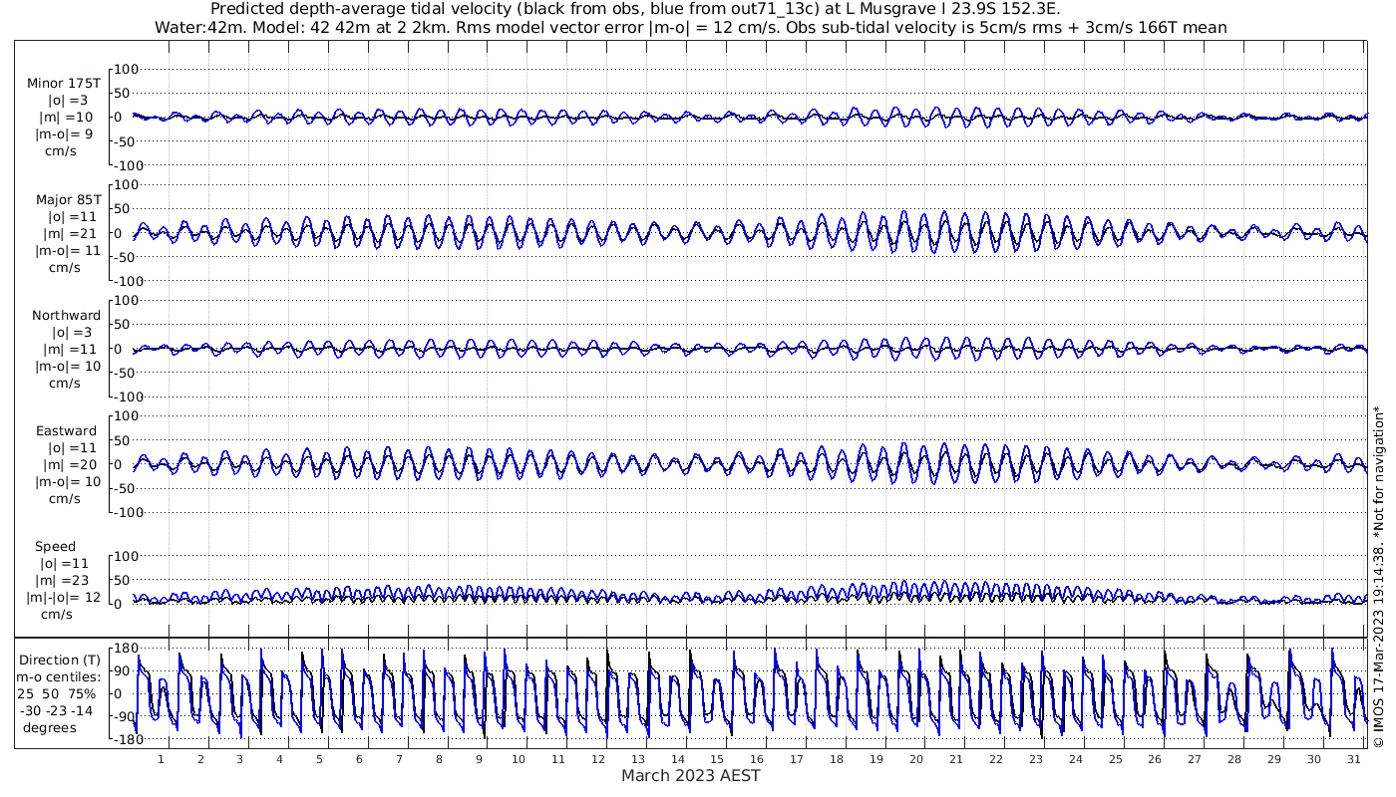
Task: Click the day "13" date tick label
Action: point(637,759)
